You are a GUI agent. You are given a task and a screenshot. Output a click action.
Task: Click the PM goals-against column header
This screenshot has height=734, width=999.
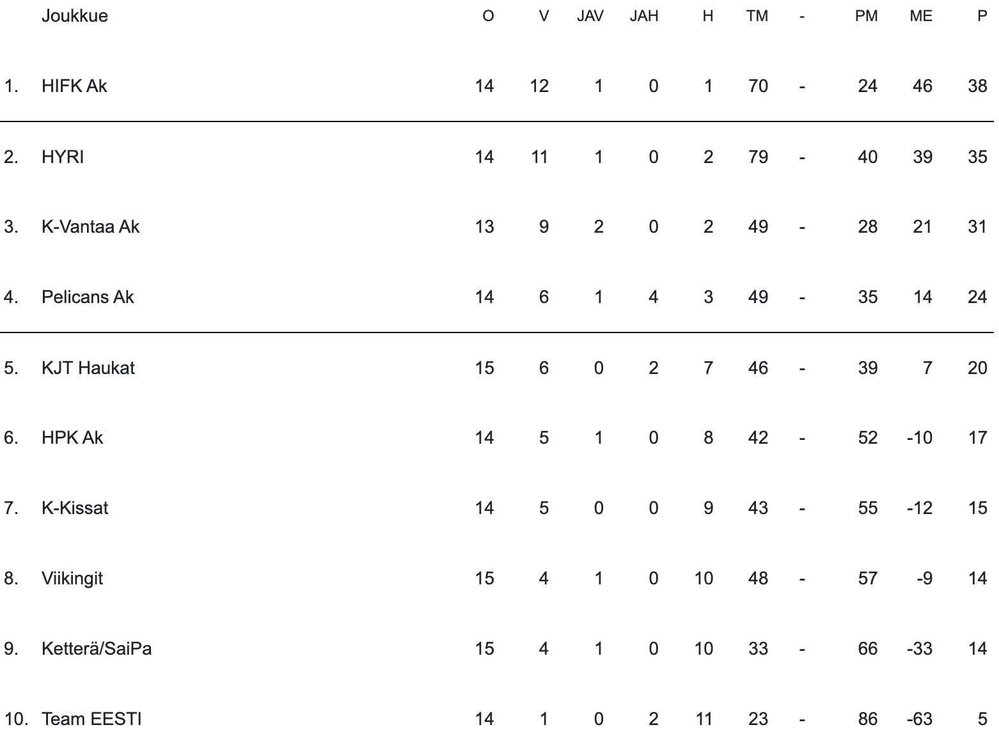pos(866,16)
